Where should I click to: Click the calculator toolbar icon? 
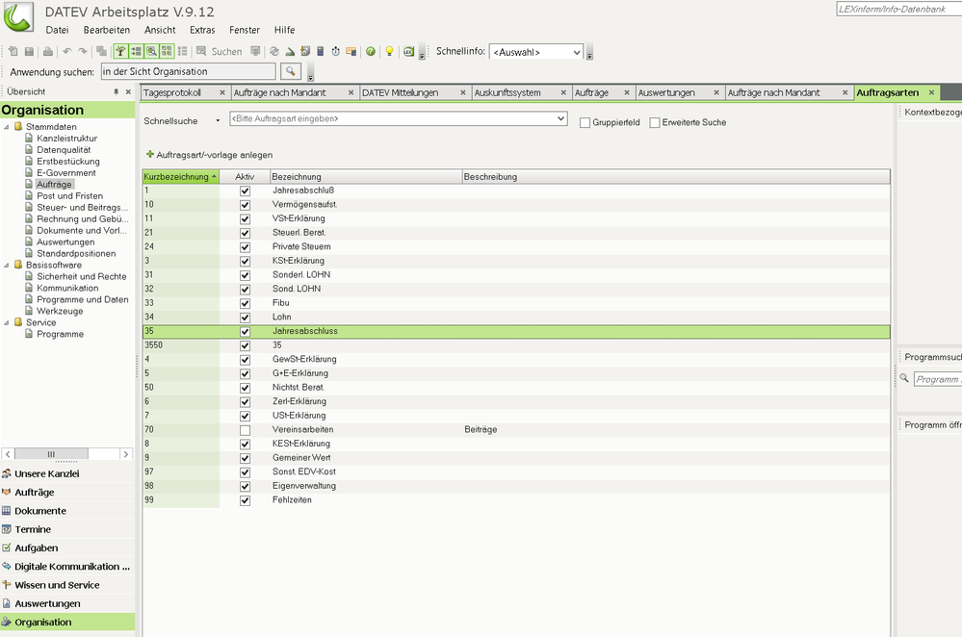tap(321, 52)
